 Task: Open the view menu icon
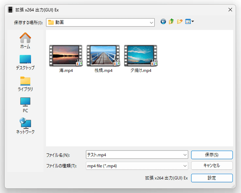click(x=189, y=22)
